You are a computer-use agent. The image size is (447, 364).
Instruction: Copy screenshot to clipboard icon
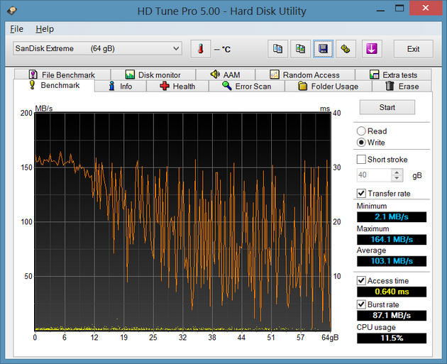pyautogui.click(x=300, y=49)
